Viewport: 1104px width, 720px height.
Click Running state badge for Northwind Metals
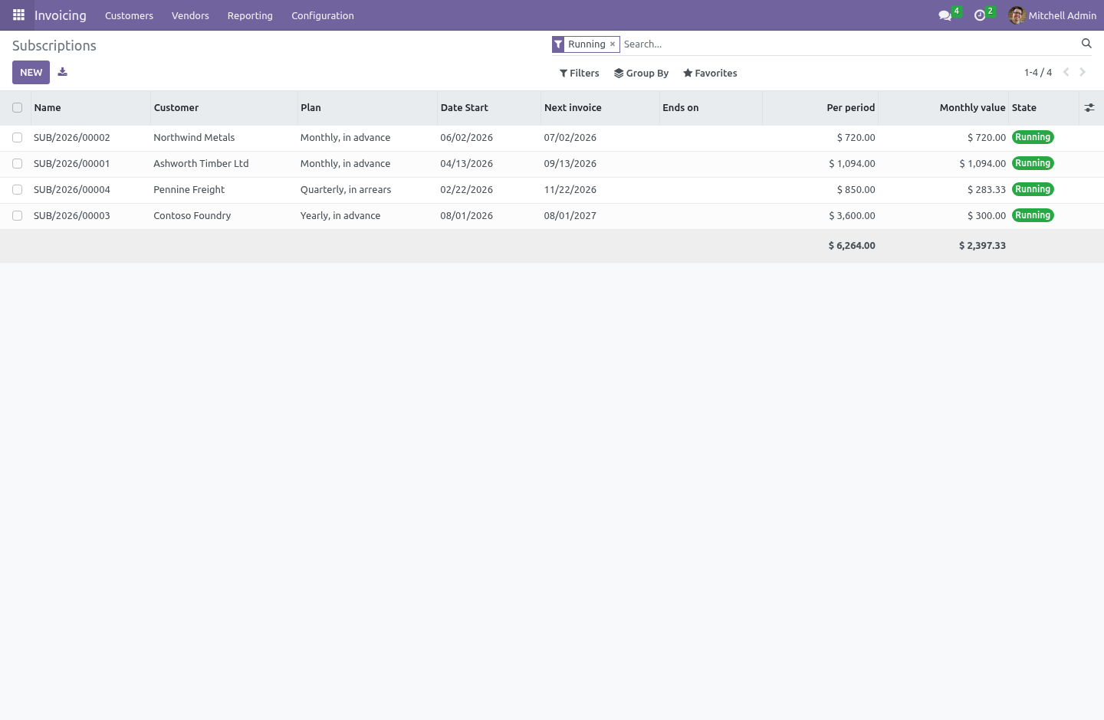click(x=1033, y=138)
